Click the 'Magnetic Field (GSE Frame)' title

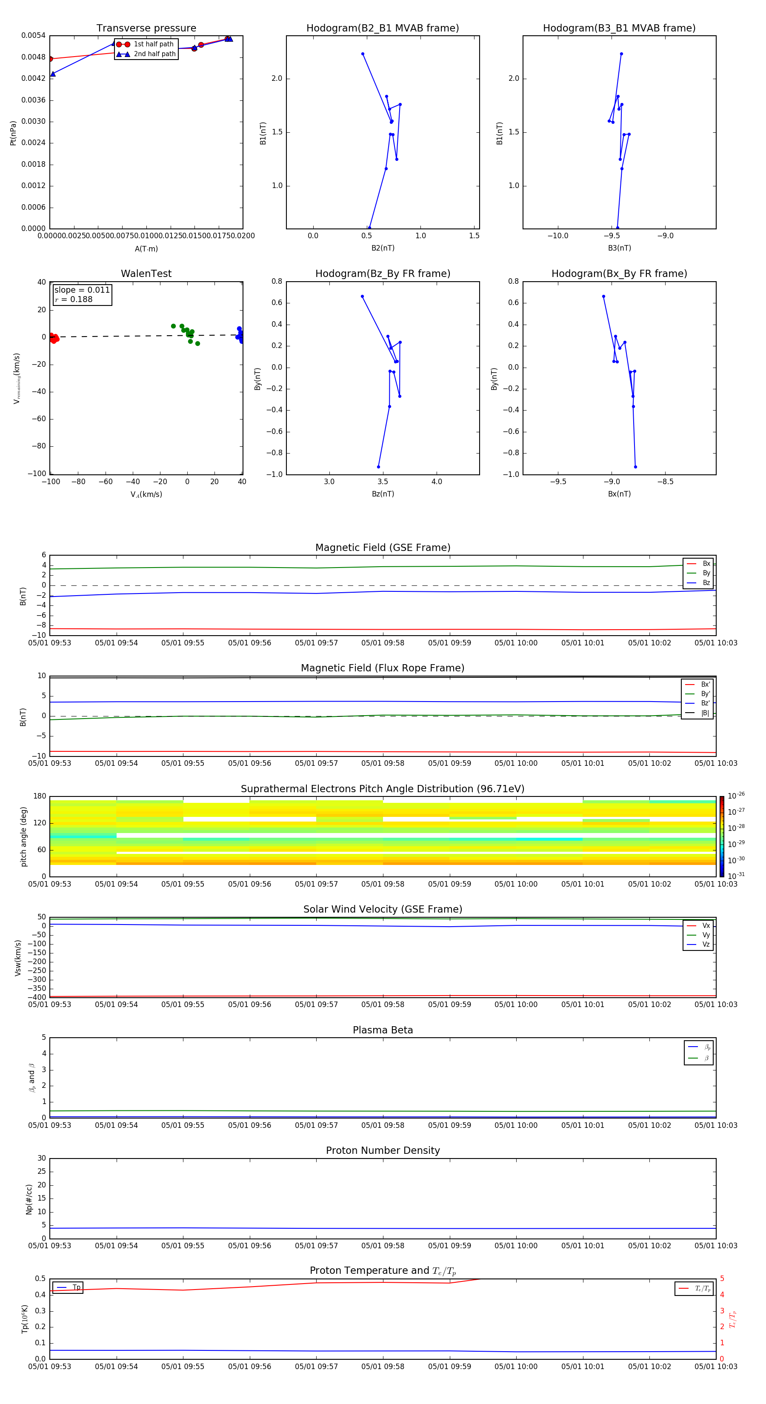[383, 548]
